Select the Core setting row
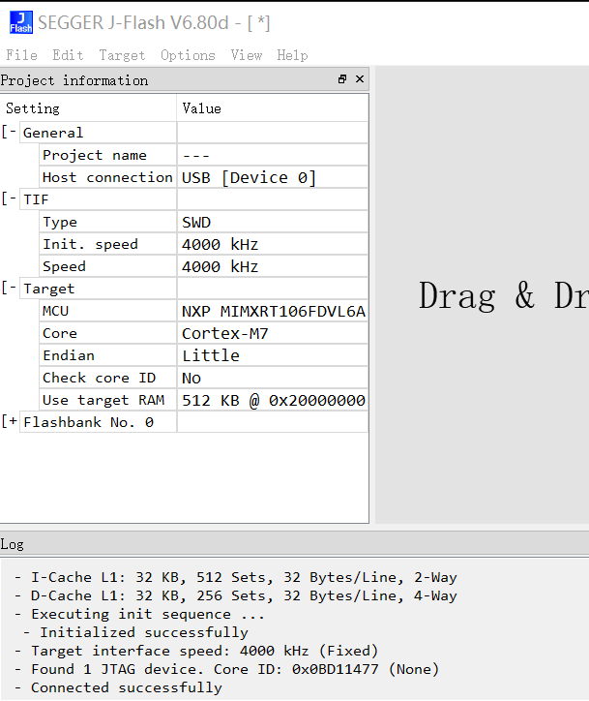The height and width of the screenshot is (701, 589). click(107, 333)
